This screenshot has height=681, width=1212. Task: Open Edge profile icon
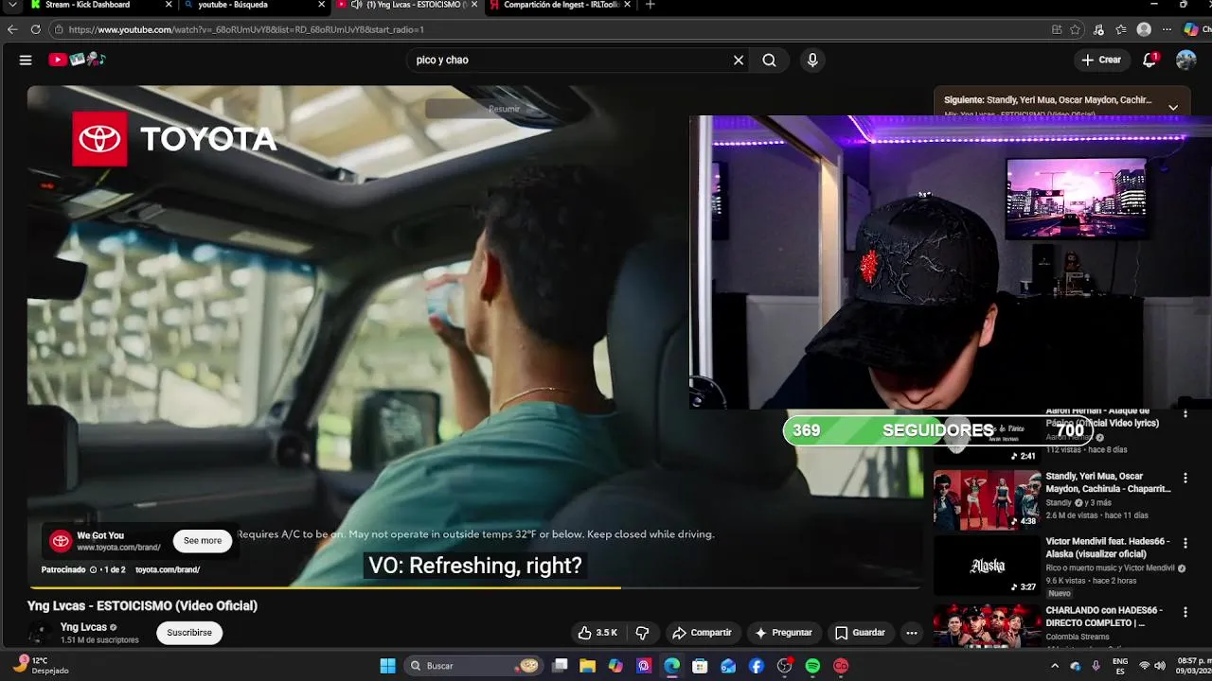pyautogui.click(x=1144, y=29)
